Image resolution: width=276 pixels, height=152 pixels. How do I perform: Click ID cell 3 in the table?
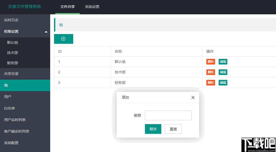[82, 83]
